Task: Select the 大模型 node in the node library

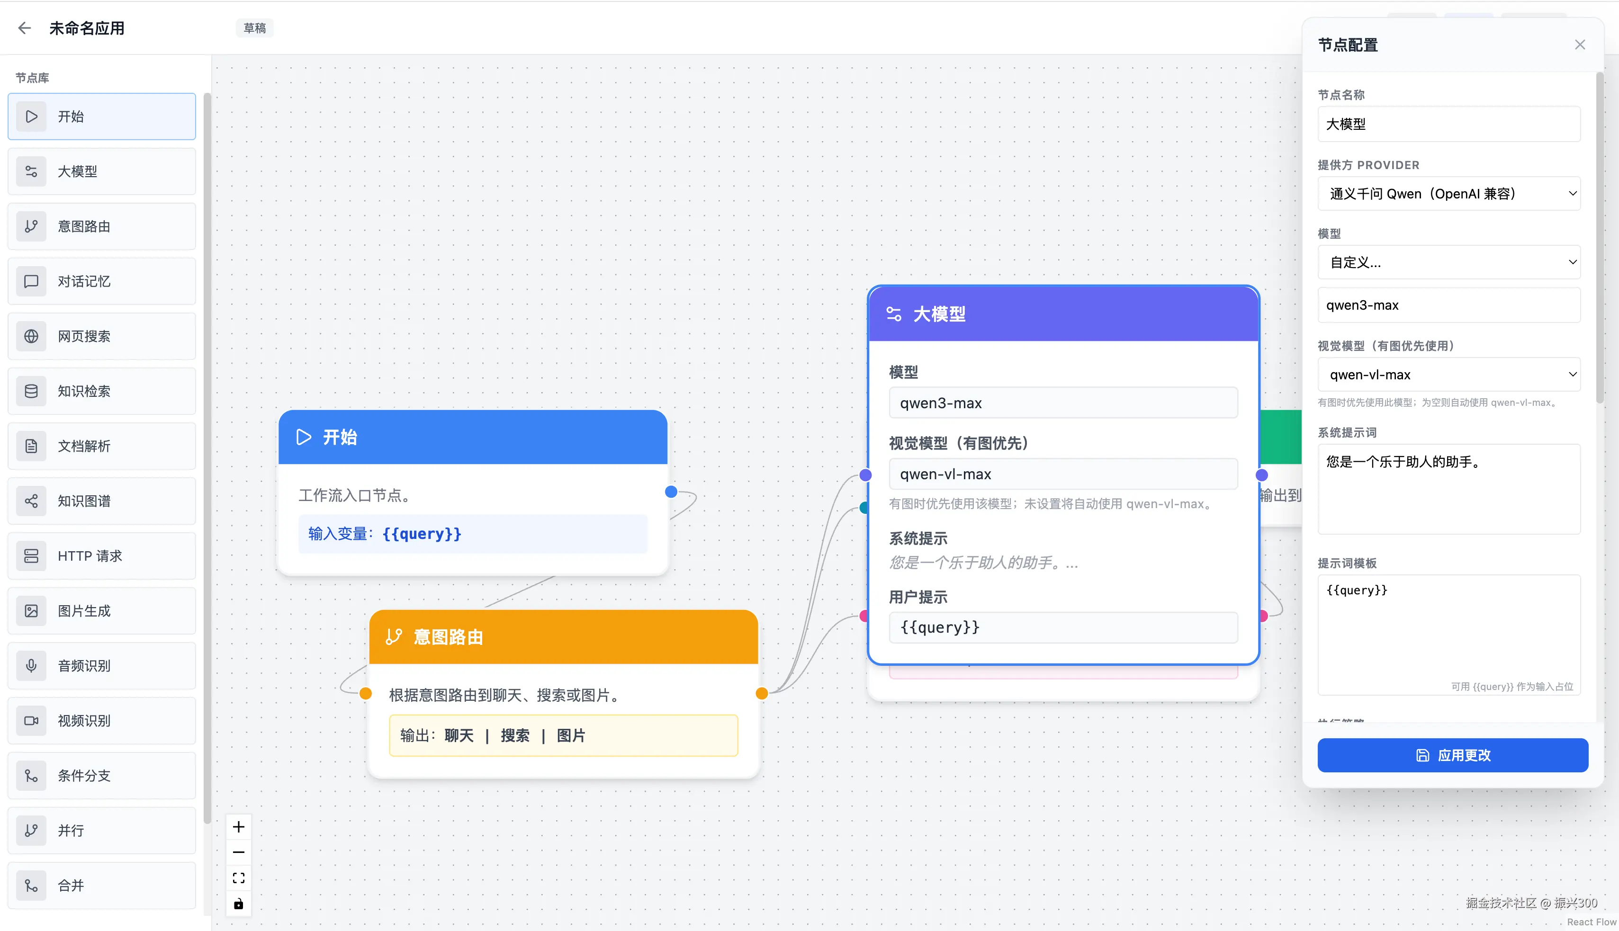Action: tap(102, 171)
